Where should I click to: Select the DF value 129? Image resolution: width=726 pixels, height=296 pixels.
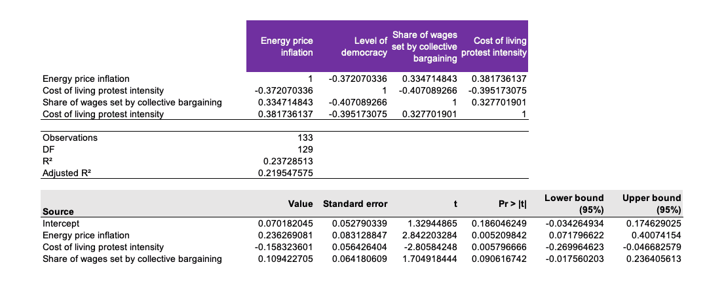point(305,150)
